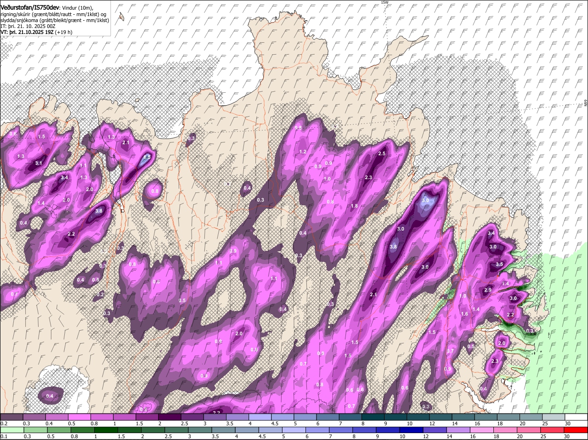Image resolution: width=588 pixels, height=440 pixels.
Task: Click bottom legend swatch between 8 and 9
Action: [x=365, y=430]
